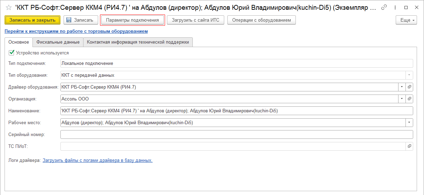Click the ТС ПИоТ input field
424x195 pixels.
pyautogui.click(x=233, y=146)
